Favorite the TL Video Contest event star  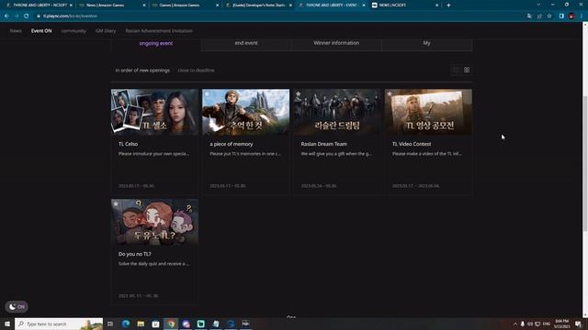pyautogui.click(x=390, y=93)
